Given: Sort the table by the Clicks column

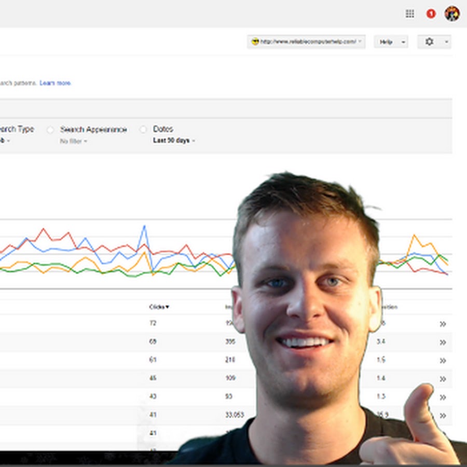Looking at the screenshot, I should pyautogui.click(x=159, y=307).
